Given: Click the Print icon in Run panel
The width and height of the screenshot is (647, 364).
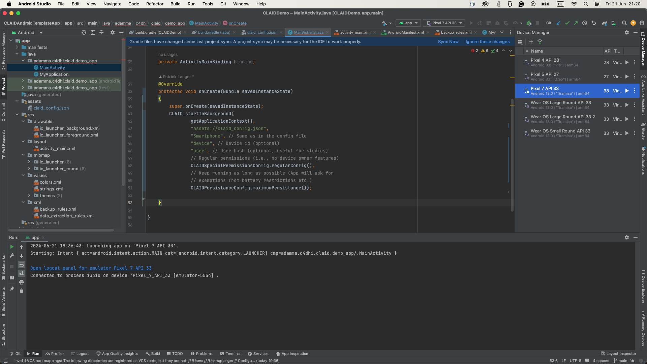Looking at the screenshot, I should click(22, 282).
